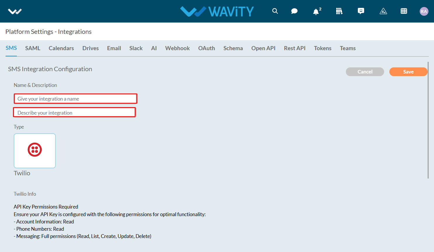
Task: Click the 'Platform Settings - Integrations' heading
Action: [x=48, y=32]
